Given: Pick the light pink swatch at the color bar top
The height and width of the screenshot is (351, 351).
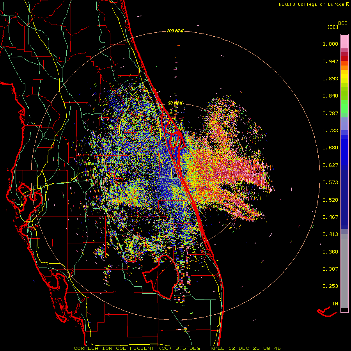Looking at the screenshot, I should pyautogui.click(x=344, y=41).
